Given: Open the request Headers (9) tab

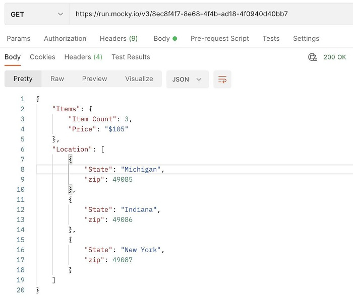Looking at the screenshot, I should [119, 39].
